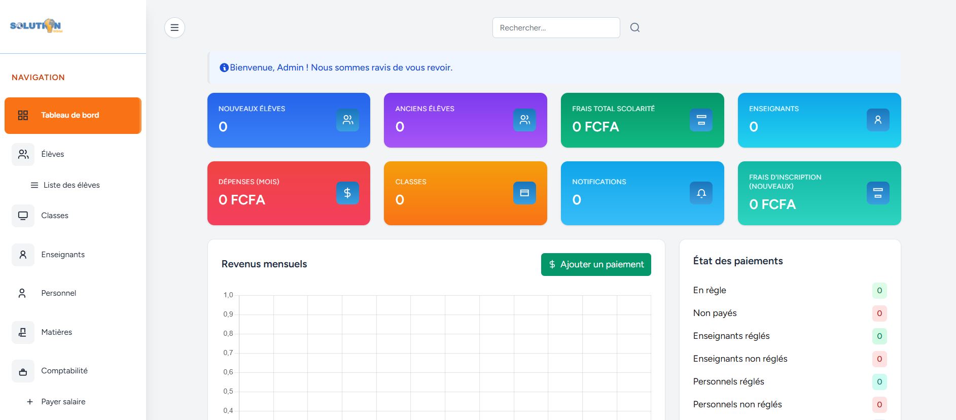Click the bell icon on Notifications card
This screenshot has width=956, height=420.
[x=701, y=193]
